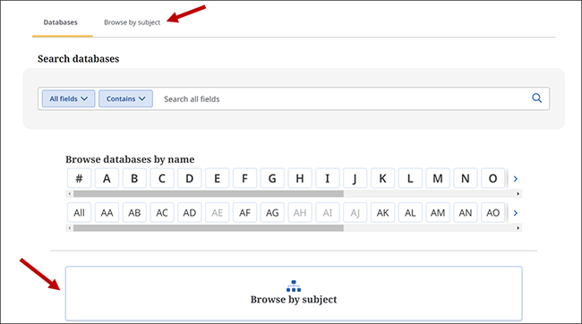Viewport: 582px width, 324px height.
Task: Choose the AA prefix filter
Action: click(107, 213)
